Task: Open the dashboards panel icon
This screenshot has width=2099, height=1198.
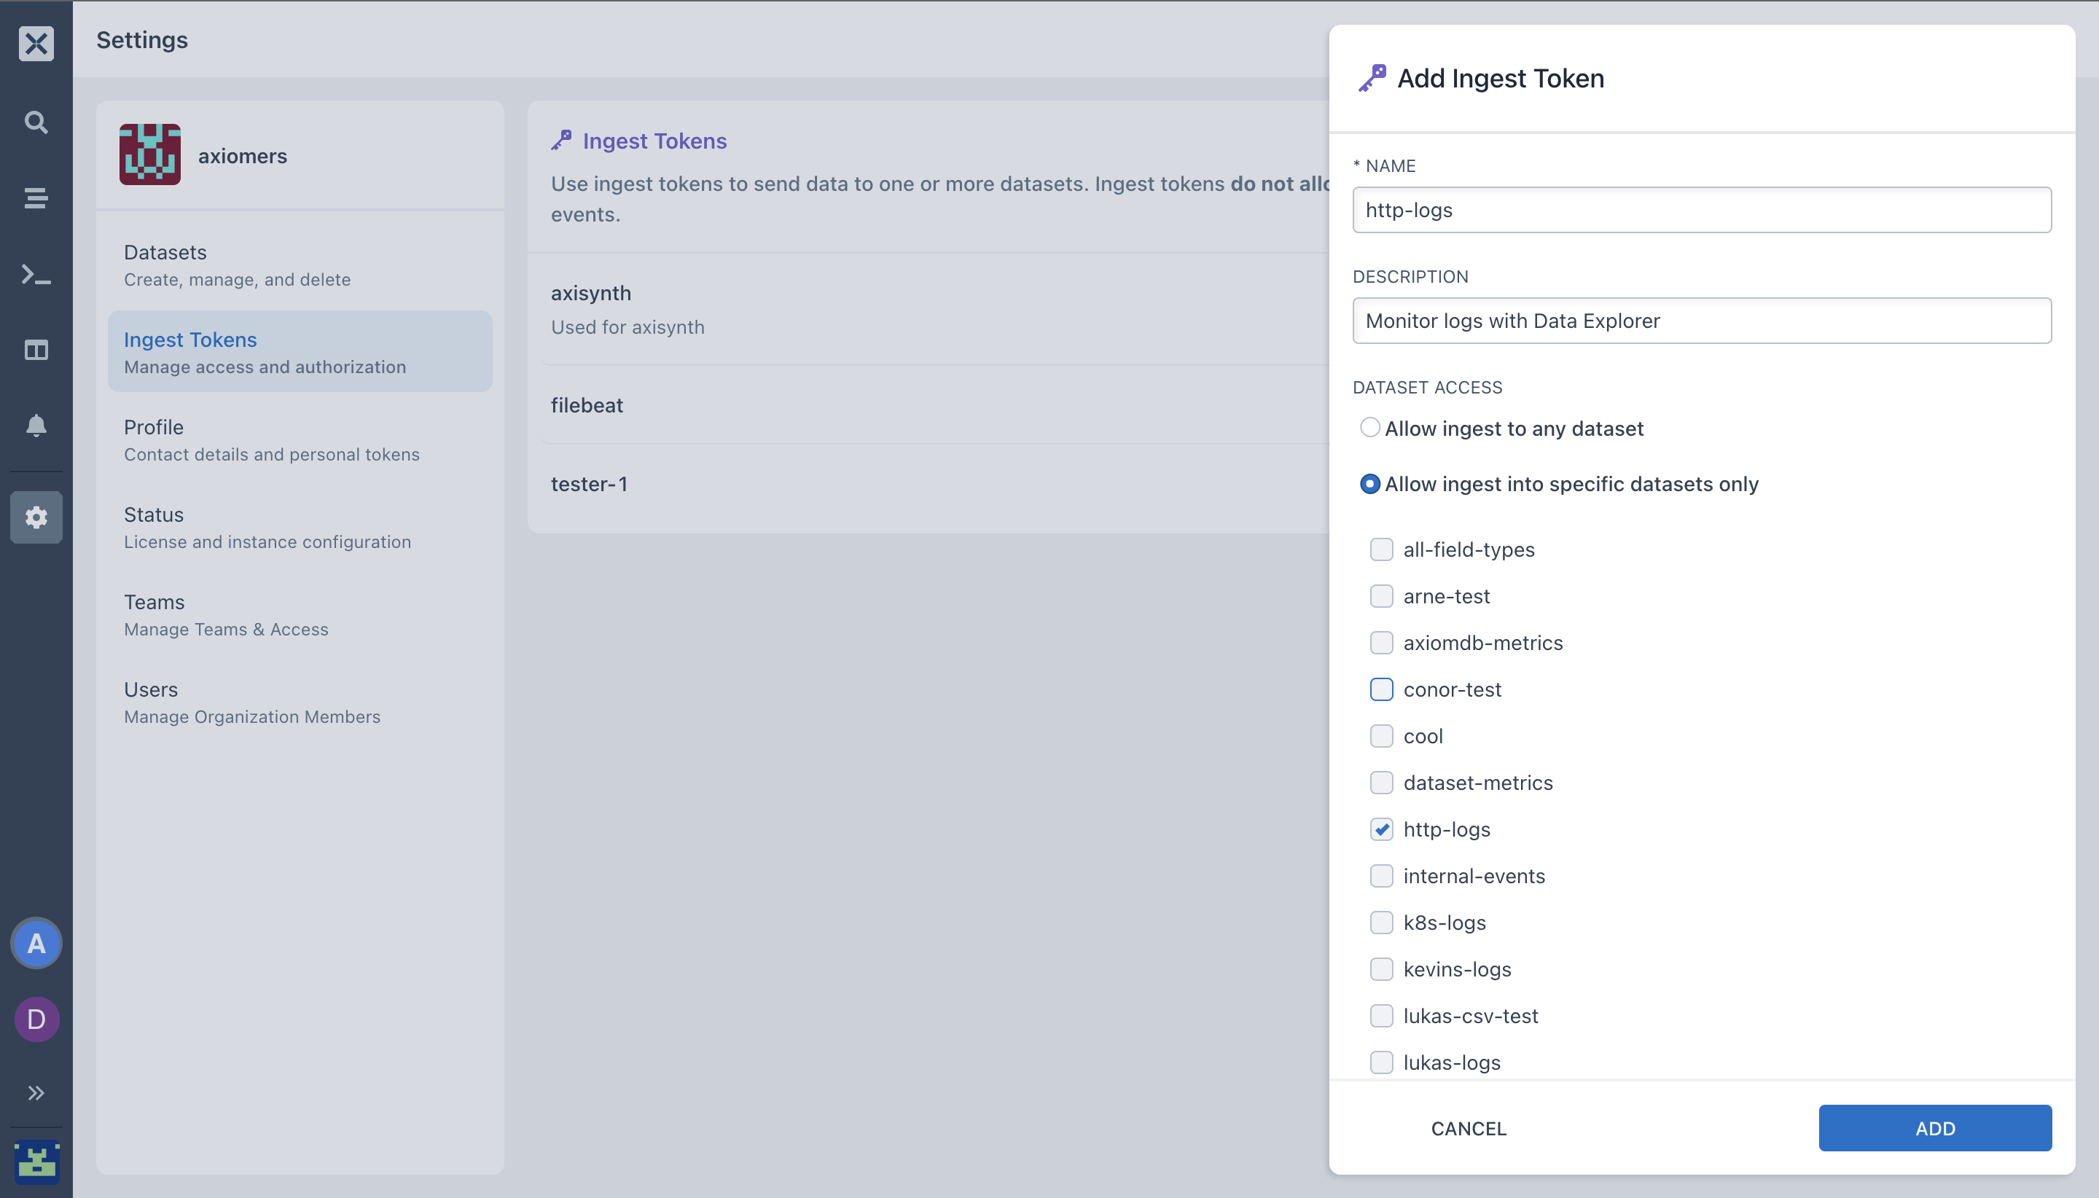Action: pos(36,350)
